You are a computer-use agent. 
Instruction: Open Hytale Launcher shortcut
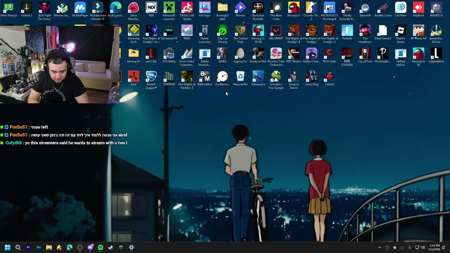point(205,34)
